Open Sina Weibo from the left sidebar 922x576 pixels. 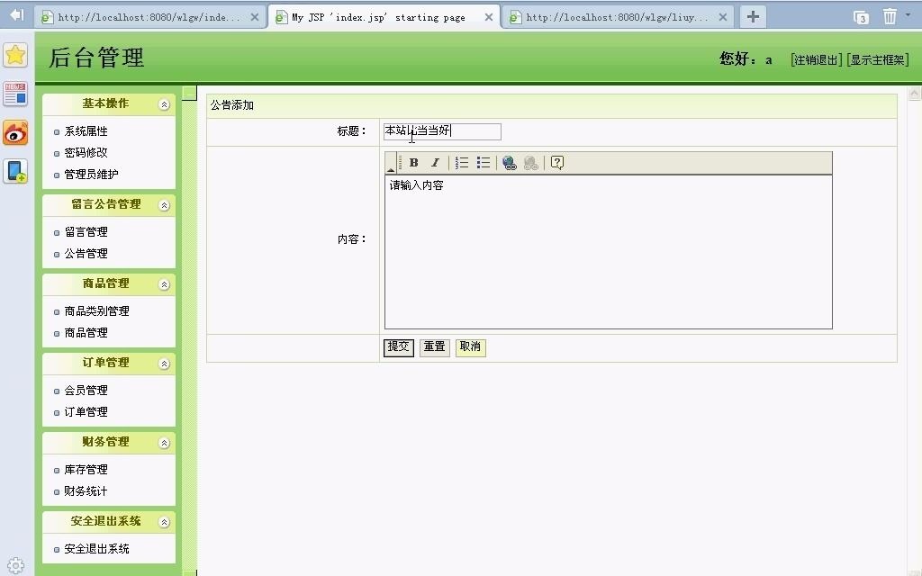click(x=14, y=133)
